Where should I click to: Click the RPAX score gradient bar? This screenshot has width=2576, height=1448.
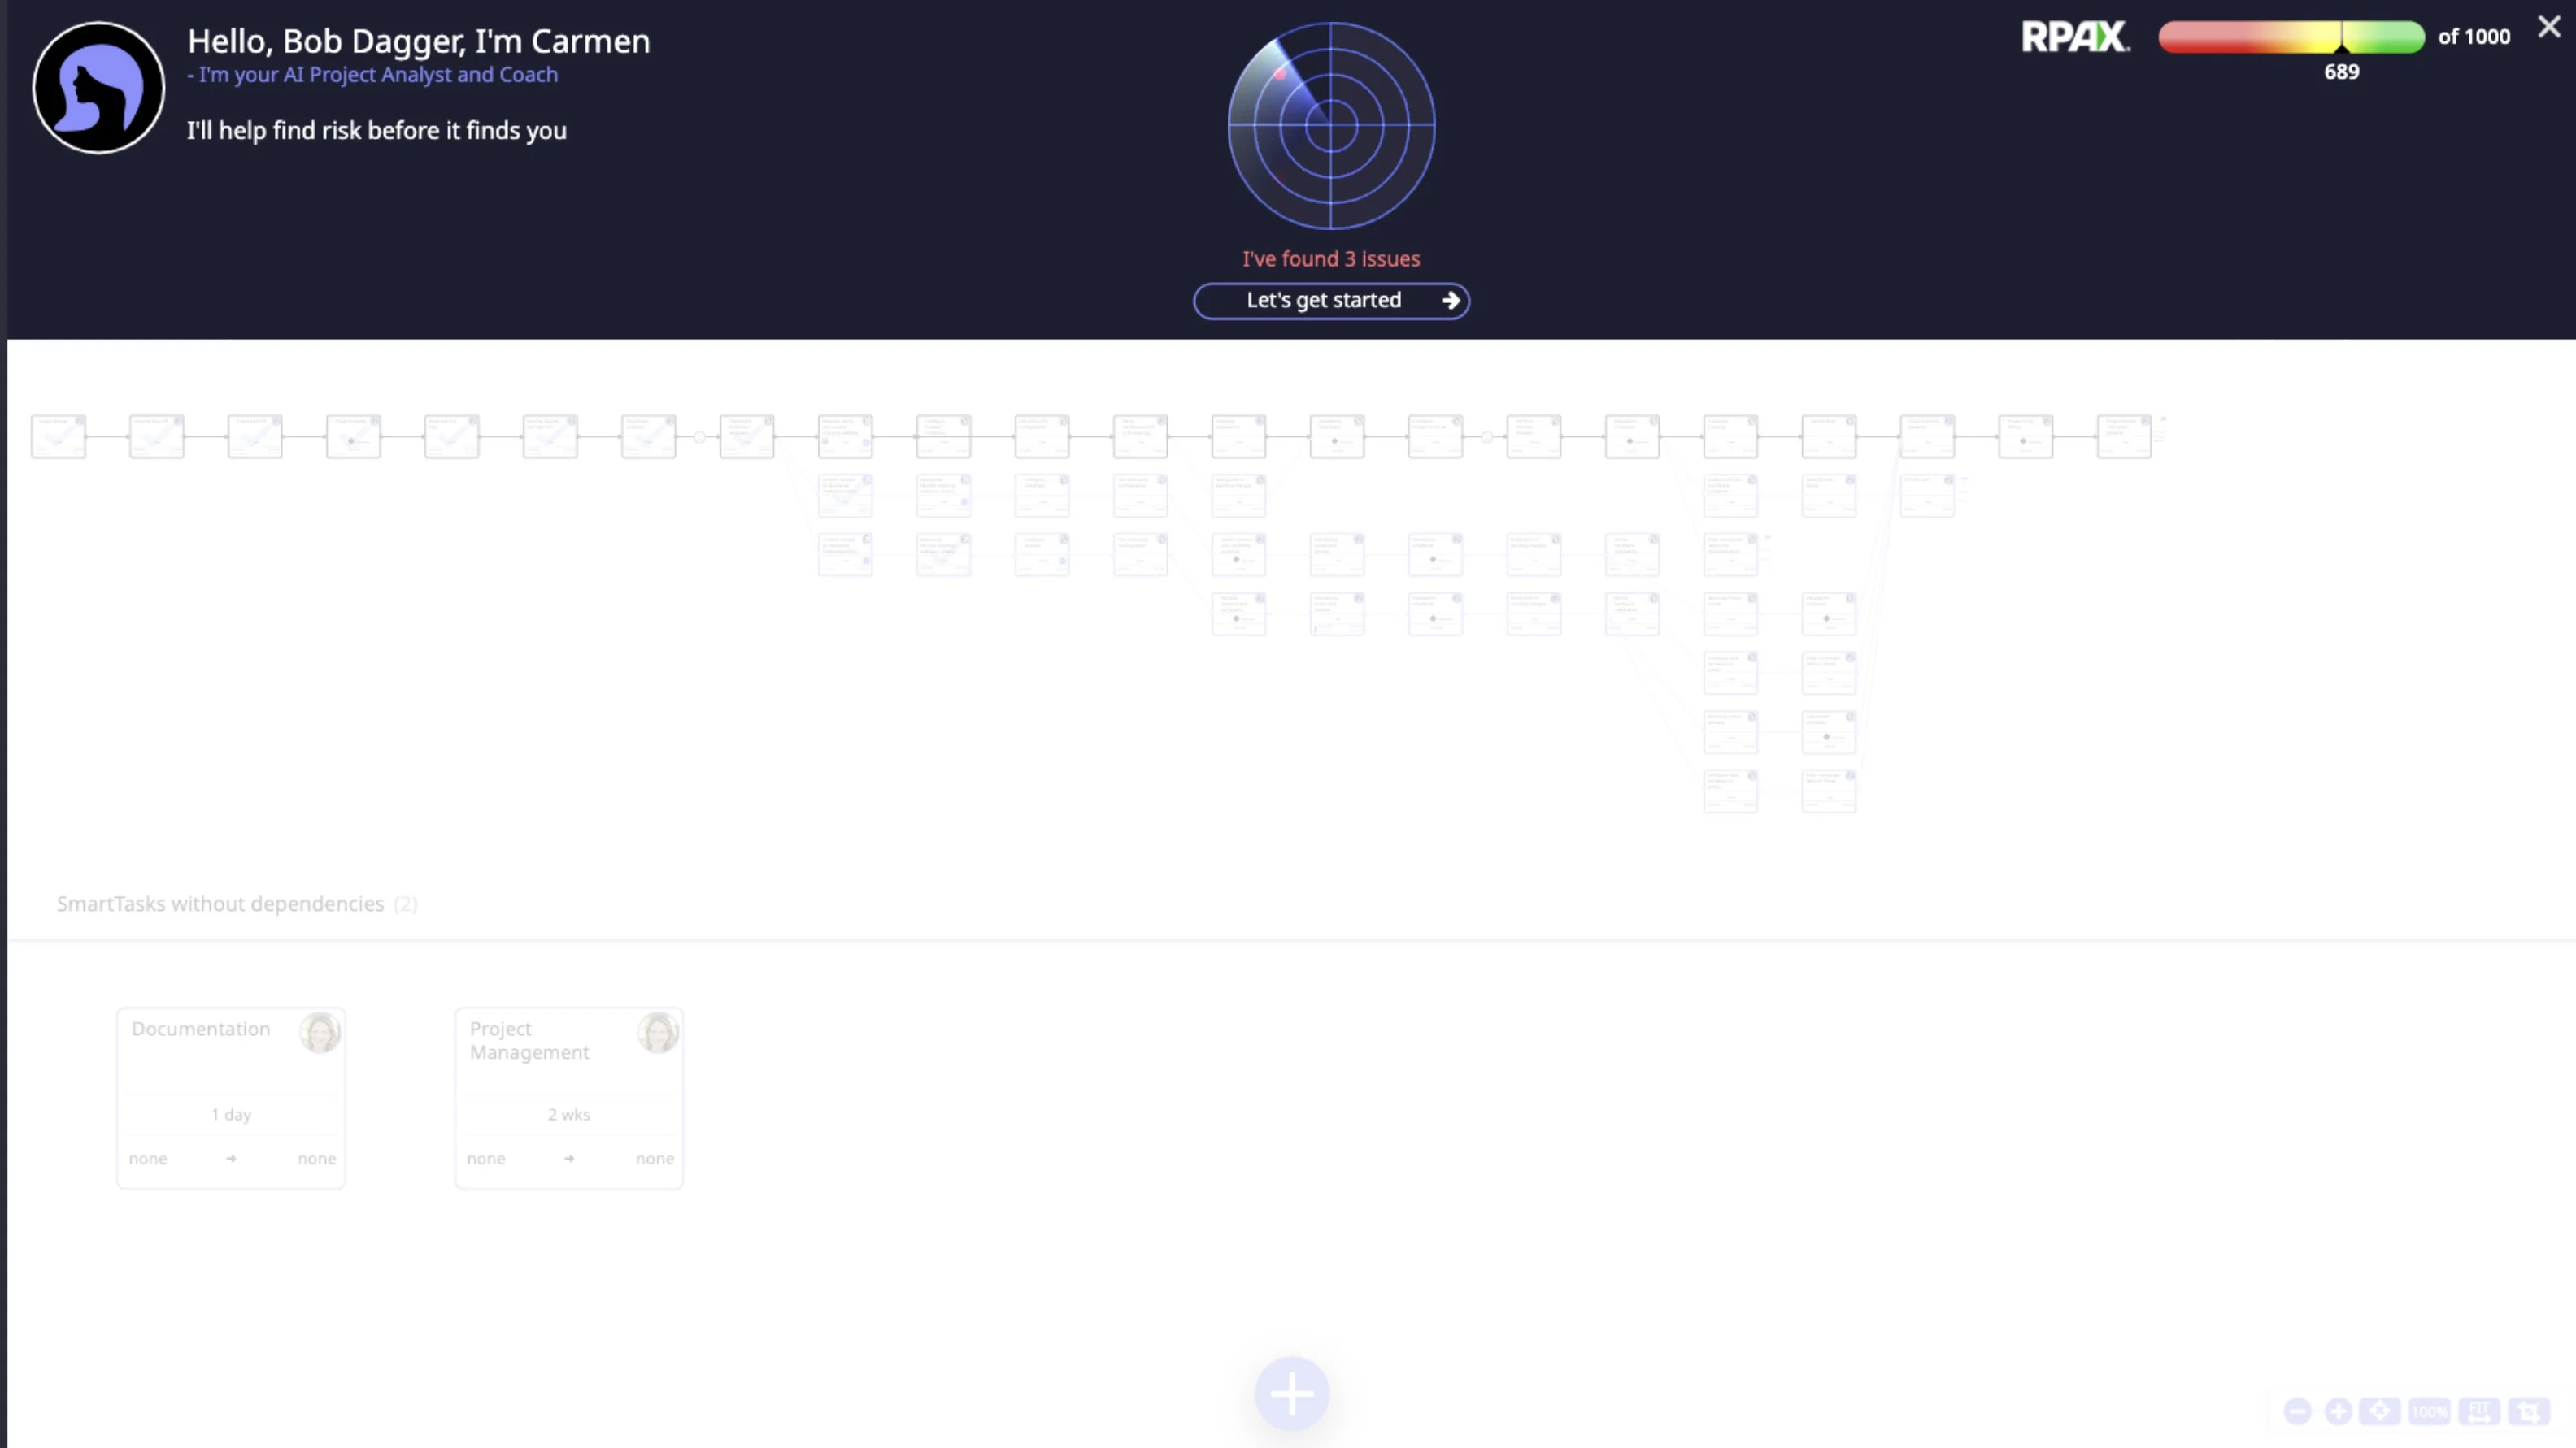tap(2290, 37)
